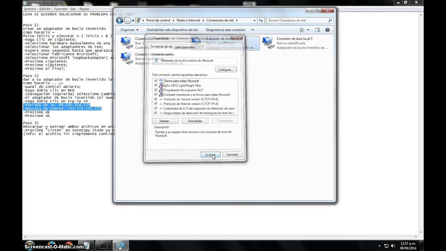Click the Configurar button
Image resolution: width=446 pixels, height=251 pixels.
[x=225, y=70]
